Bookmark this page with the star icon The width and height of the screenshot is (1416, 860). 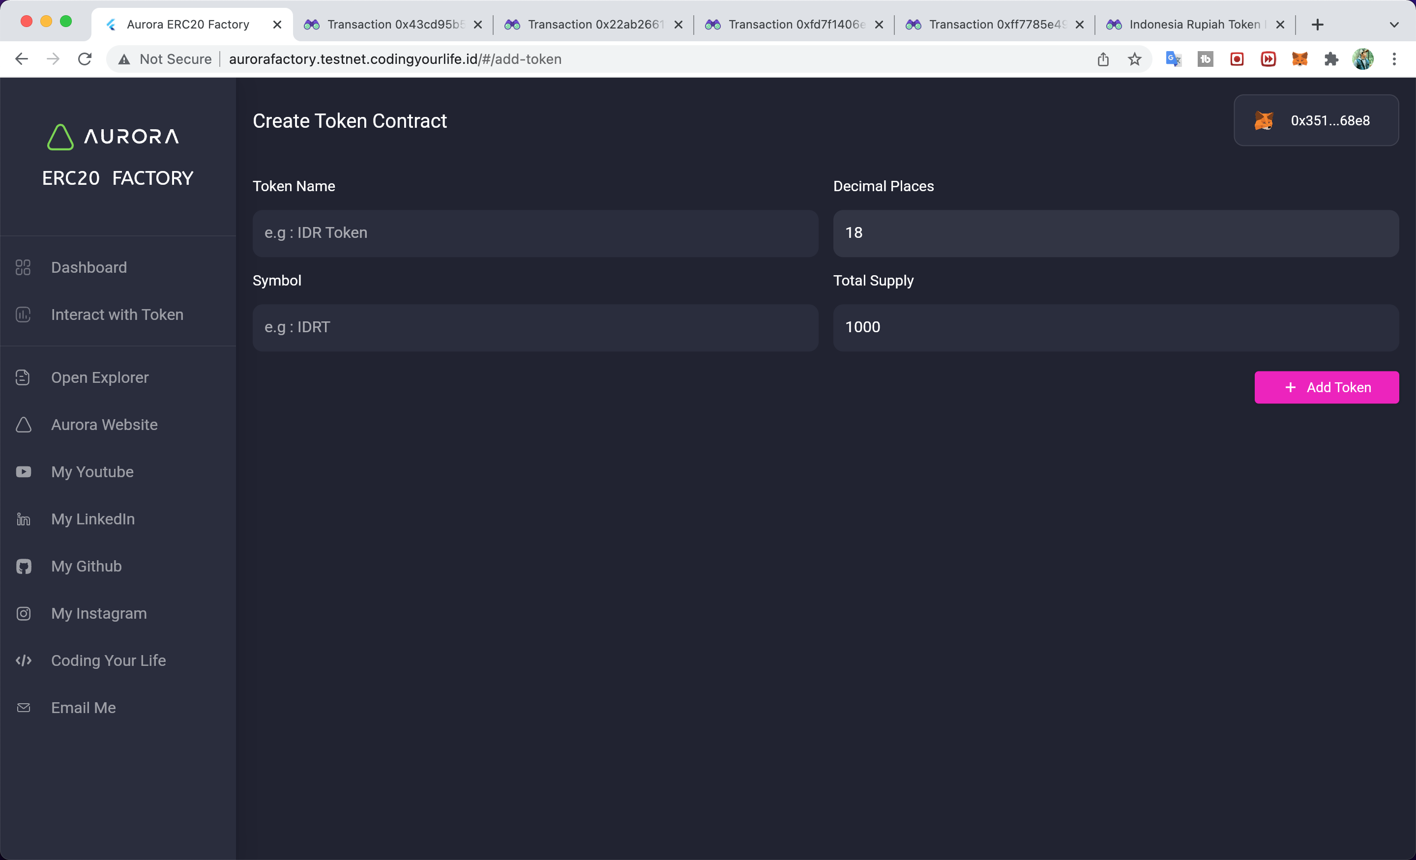point(1134,59)
